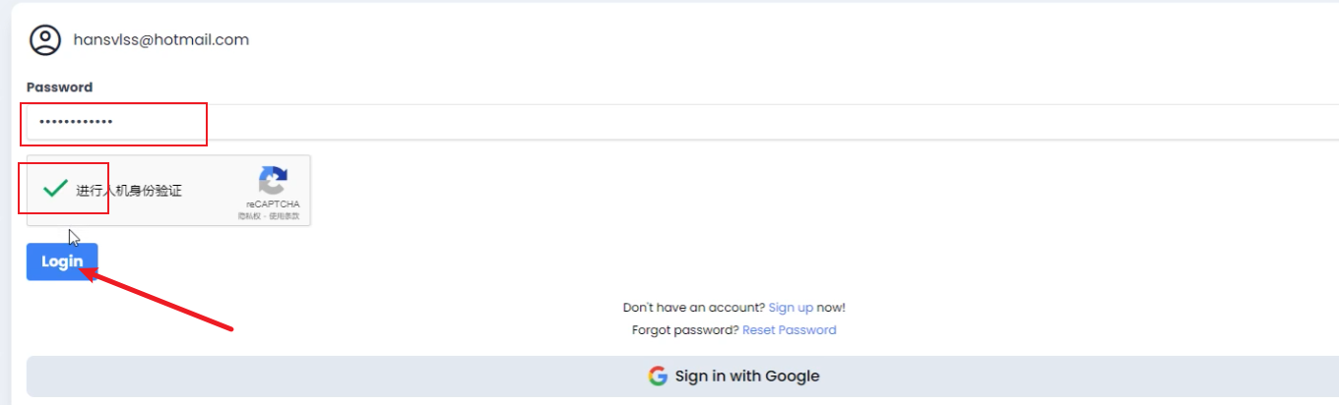Viewport: 1339px width, 405px height.
Task: Follow the Sign up link
Action: point(791,308)
